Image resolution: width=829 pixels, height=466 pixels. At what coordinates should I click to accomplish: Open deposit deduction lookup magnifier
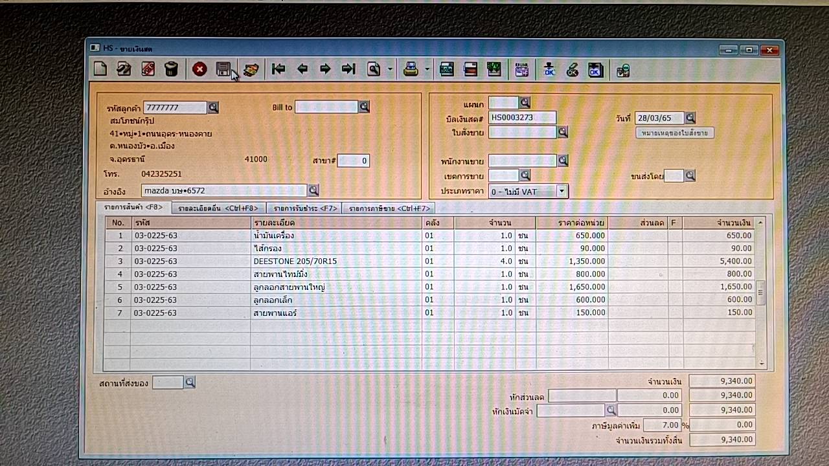click(611, 410)
